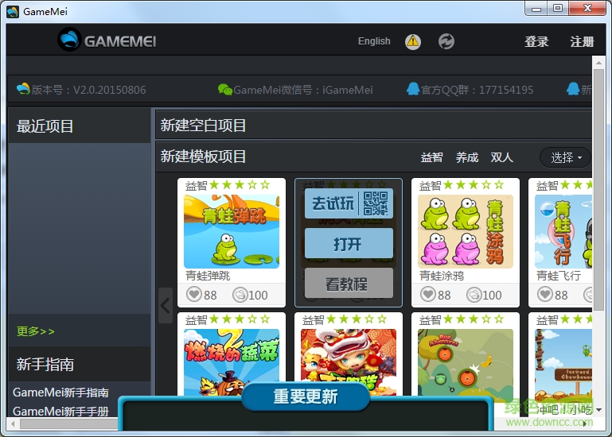The height and width of the screenshot is (437, 612).
Task: Click the GameMei微信号：iGameMei text
Action: (303, 90)
